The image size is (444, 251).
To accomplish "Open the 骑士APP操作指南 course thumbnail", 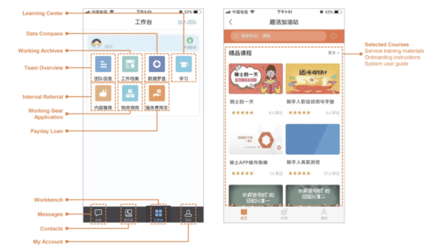I will click(x=256, y=139).
